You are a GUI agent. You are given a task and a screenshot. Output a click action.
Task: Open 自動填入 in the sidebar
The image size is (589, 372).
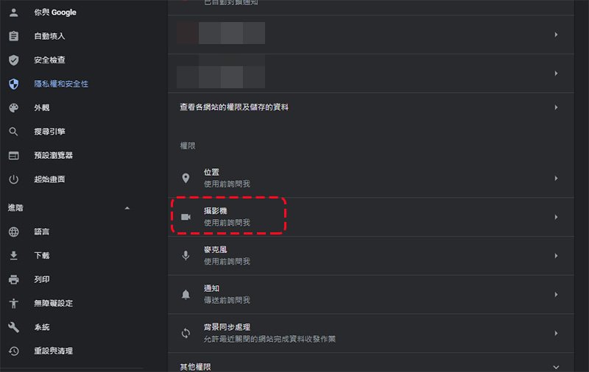(49, 36)
